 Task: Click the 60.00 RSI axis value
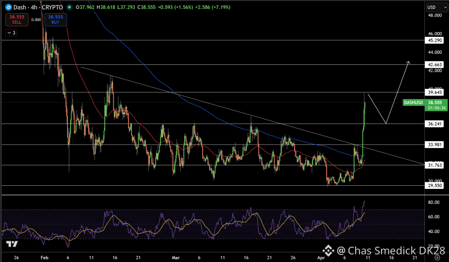(x=434, y=217)
